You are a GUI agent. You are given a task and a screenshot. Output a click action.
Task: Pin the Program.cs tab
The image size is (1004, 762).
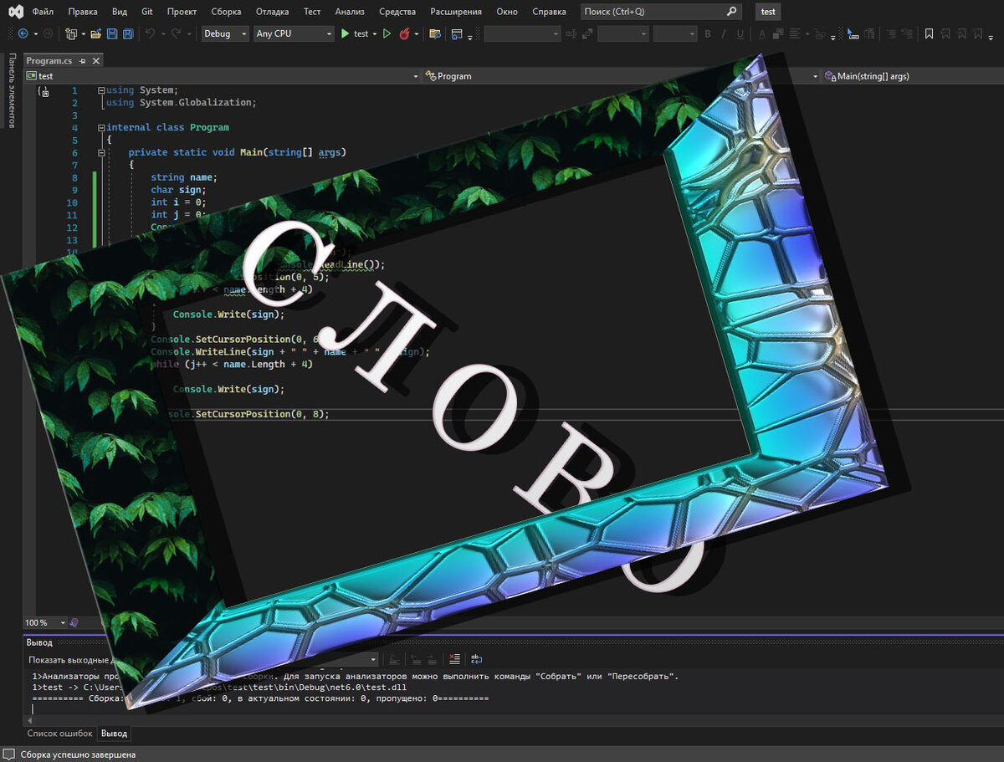click(x=84, y=61)
